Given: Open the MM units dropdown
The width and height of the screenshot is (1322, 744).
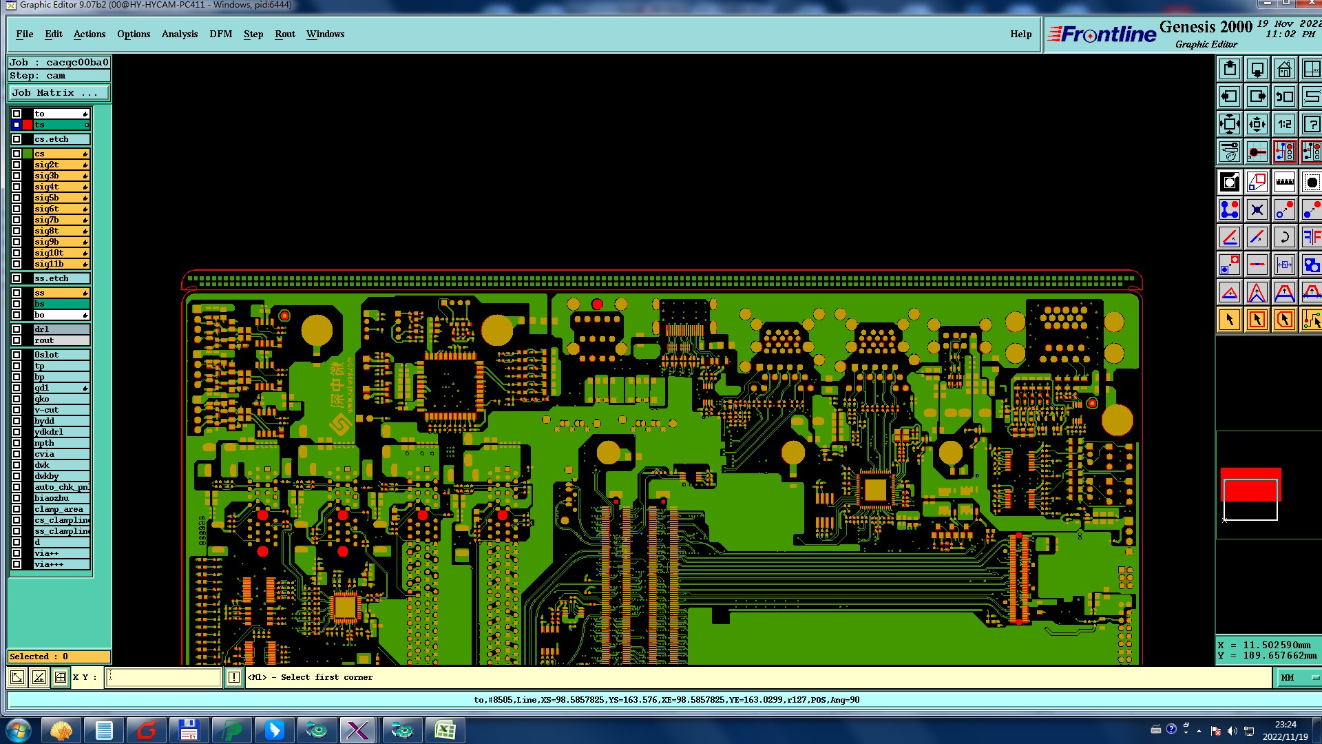Looking at the screenshot, I should click(x=1299, y=678).
